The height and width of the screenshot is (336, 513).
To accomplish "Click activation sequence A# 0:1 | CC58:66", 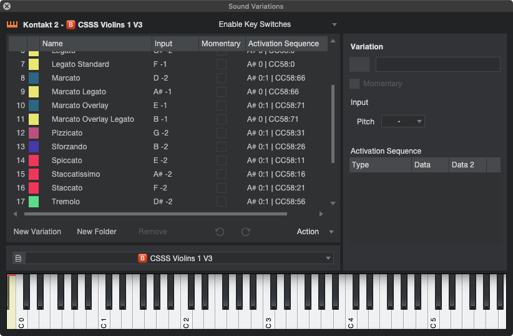I will pyautogui.click(x=276, y=78).
